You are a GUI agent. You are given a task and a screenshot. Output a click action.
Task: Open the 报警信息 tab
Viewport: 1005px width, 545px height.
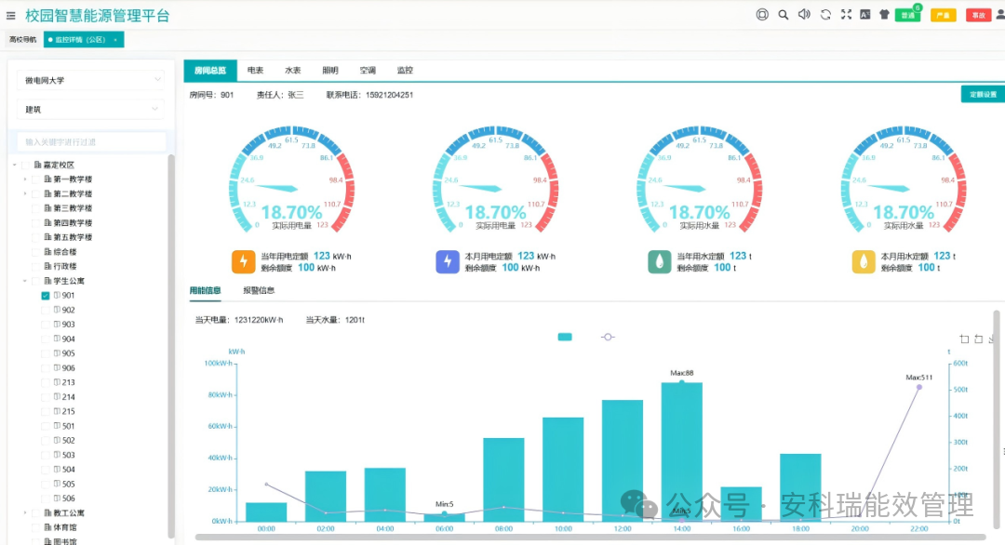pos(259,290)
